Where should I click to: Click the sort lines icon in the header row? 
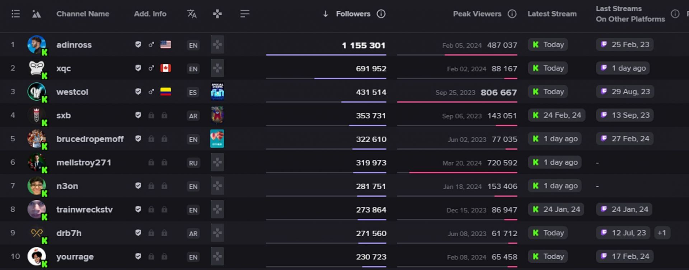pyautogui.click(x=245, y=14)
